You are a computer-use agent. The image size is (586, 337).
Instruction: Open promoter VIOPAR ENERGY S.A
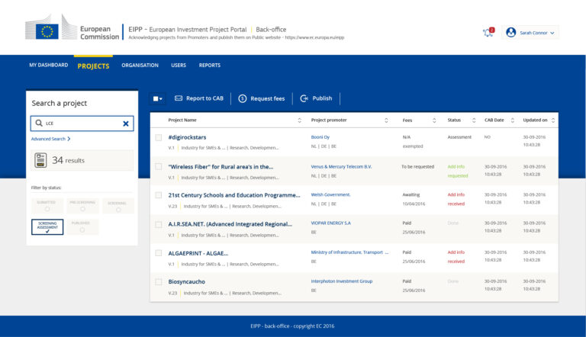(330, 223)
